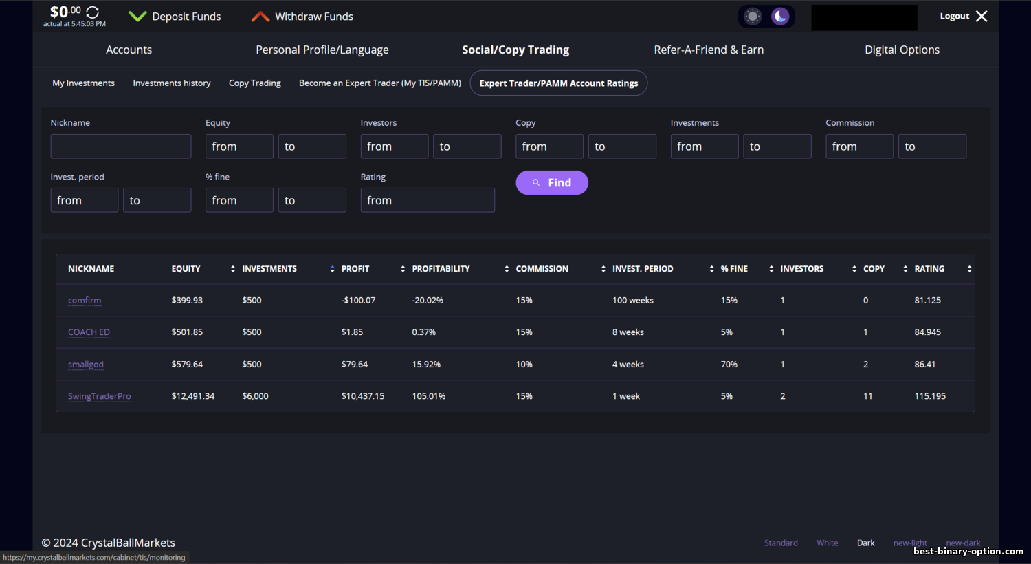Screen dimensions: 1031x564
Task: Sort table by Equity column arrows
Action: [233, 269]
